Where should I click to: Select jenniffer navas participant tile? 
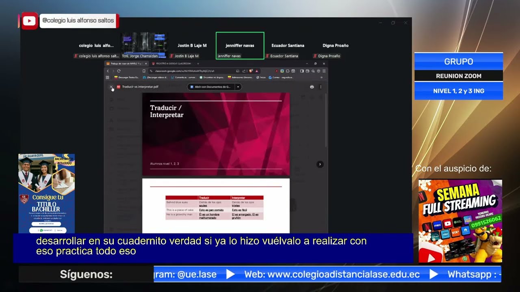[240, 46]
